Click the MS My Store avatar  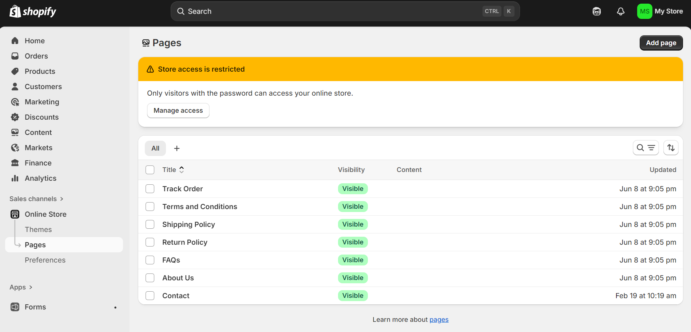click(x=644, y=11)
